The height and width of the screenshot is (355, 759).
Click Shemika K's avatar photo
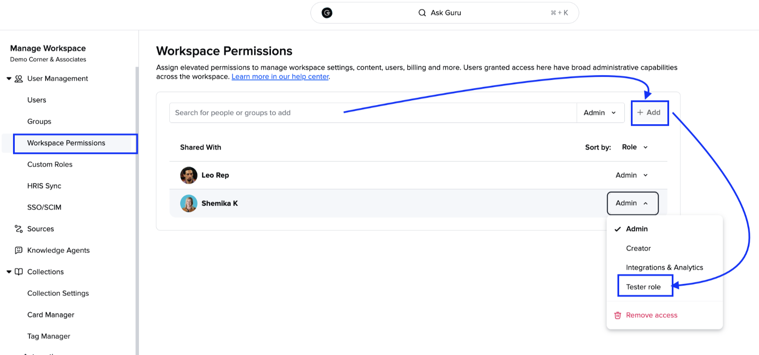(188, 204)
